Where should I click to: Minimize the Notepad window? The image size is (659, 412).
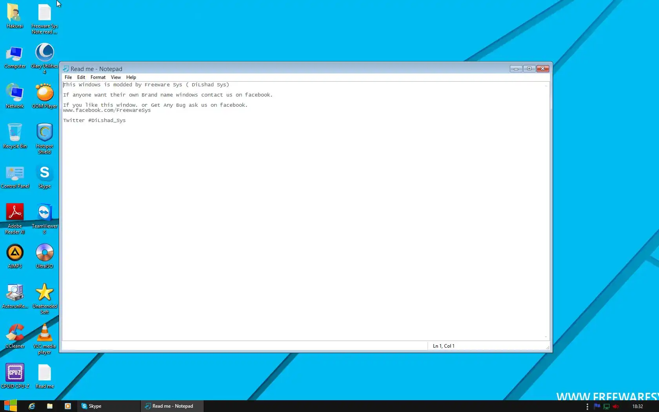[516, 69]
